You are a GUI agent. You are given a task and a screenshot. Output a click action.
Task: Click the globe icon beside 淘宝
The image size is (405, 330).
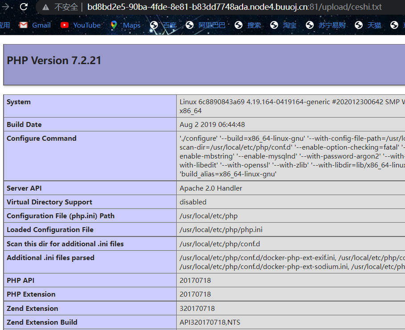[x=274, y=25]
